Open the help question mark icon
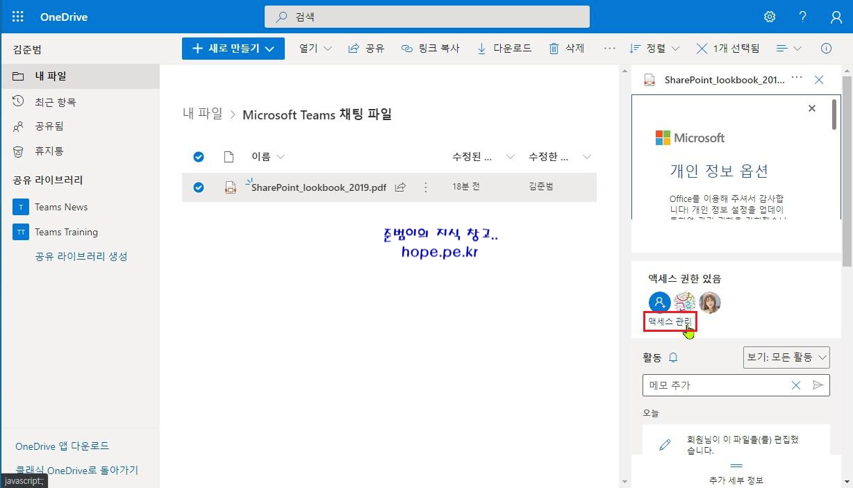The width and height of the screenshot is (853, 488). pos(802,17)
